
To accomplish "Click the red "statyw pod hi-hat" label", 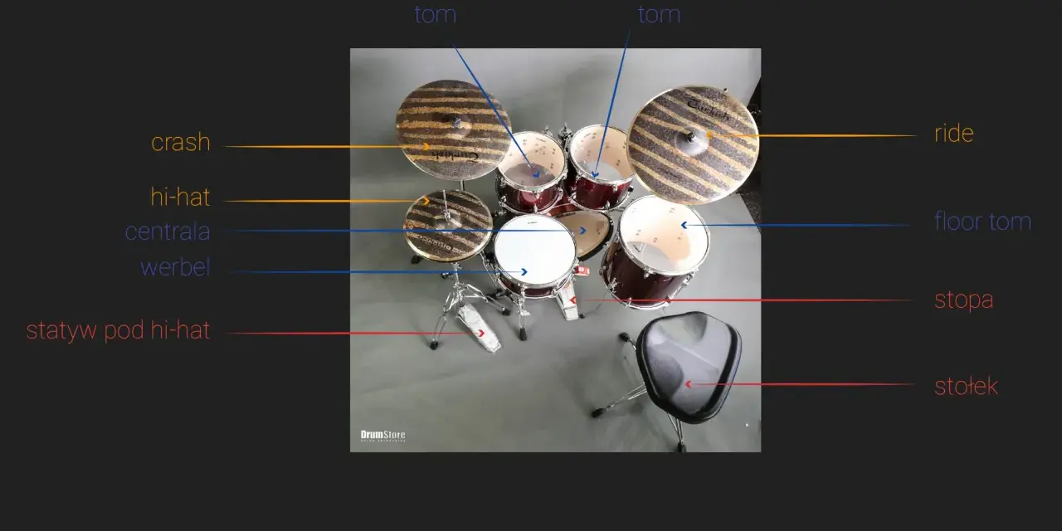I will click(x=118, y=330).
